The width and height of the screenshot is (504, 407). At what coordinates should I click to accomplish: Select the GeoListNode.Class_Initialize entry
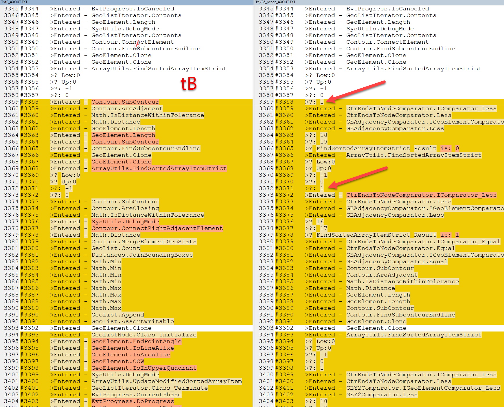(144, 335)
